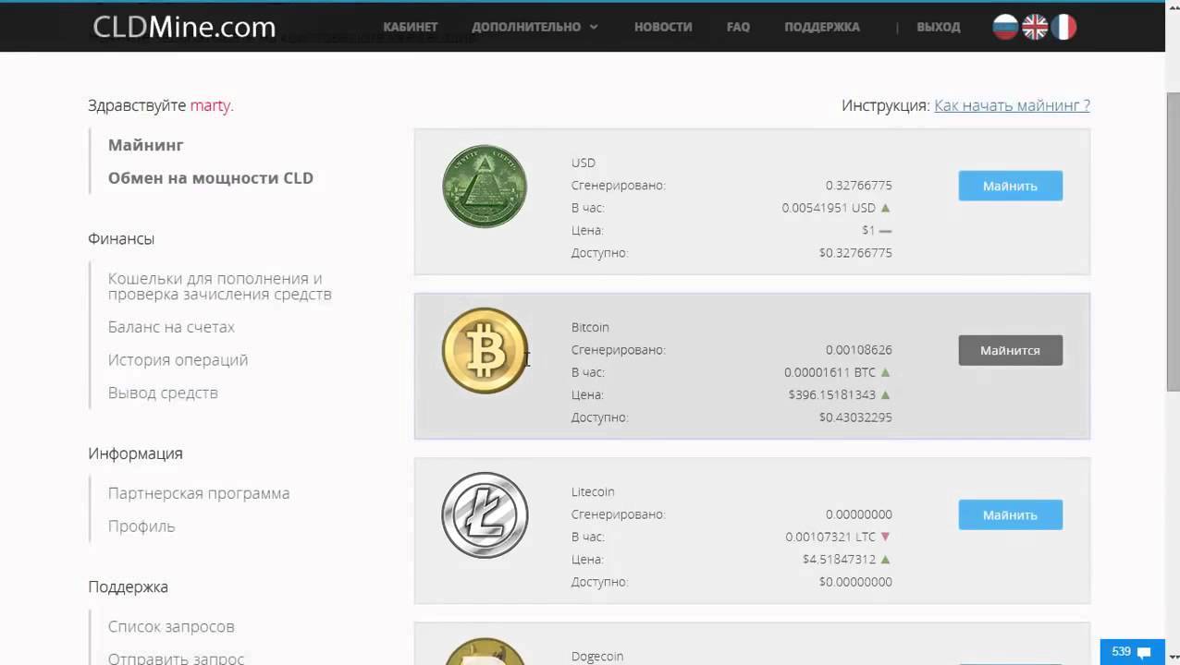Click the Информация section heading

click(x=135, y=453)
